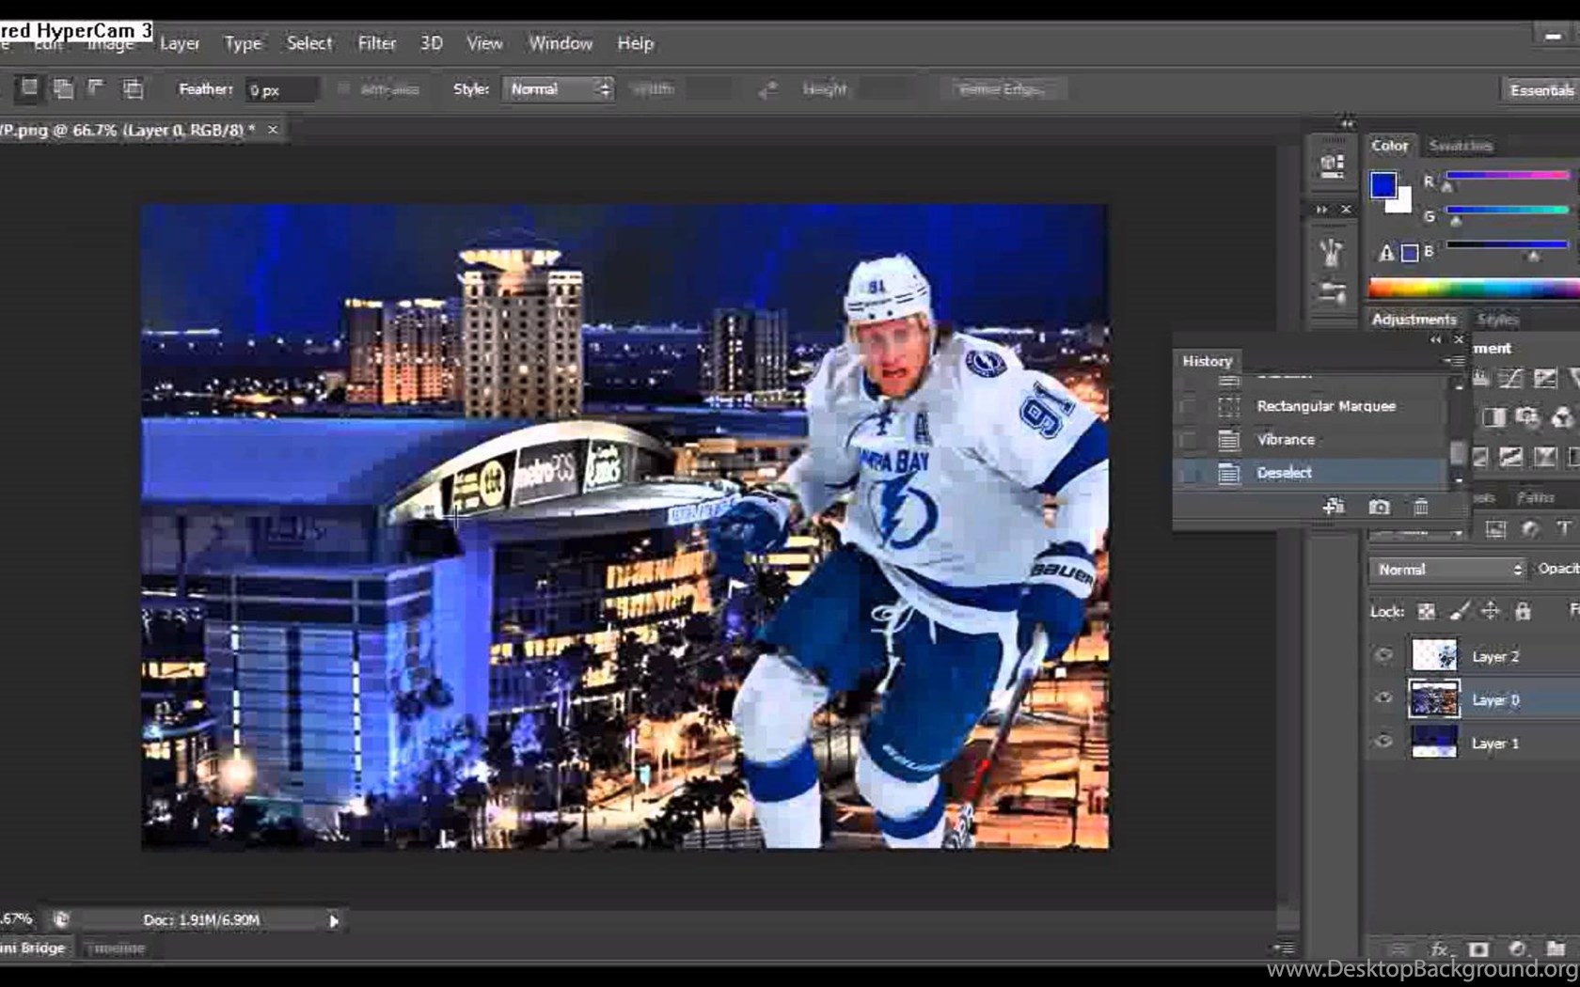The image size is (1580, 987).
Task: Set history brush source for Vibrance
Action: point(1189,439)
